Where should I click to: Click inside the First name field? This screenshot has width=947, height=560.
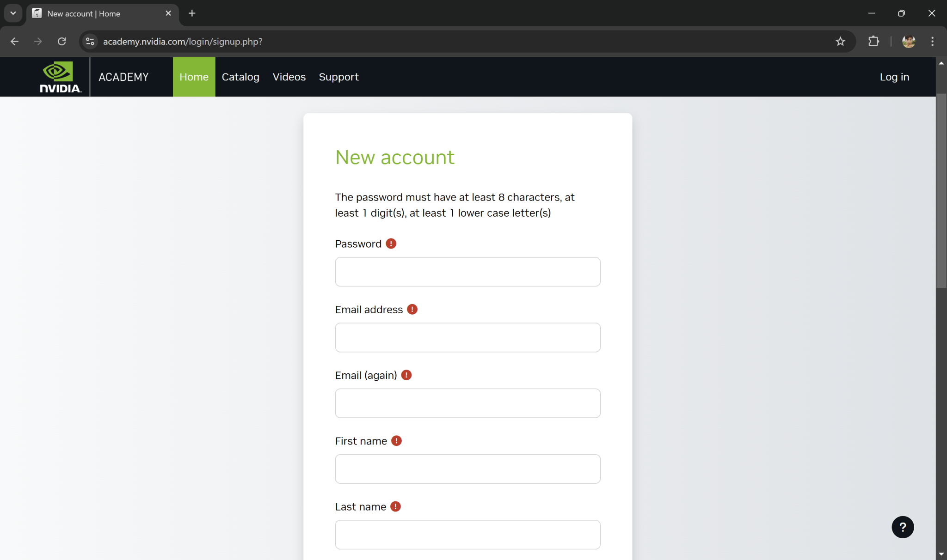(x=467, y=469)
